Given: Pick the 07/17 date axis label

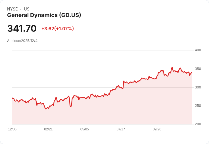Looking at the screenshot, I should 121,129.
